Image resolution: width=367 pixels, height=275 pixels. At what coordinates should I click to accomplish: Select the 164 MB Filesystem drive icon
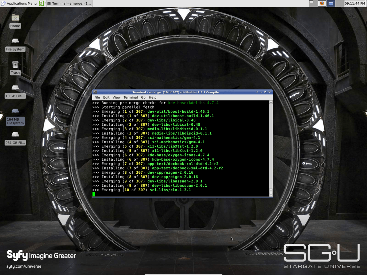click(15, 117)
